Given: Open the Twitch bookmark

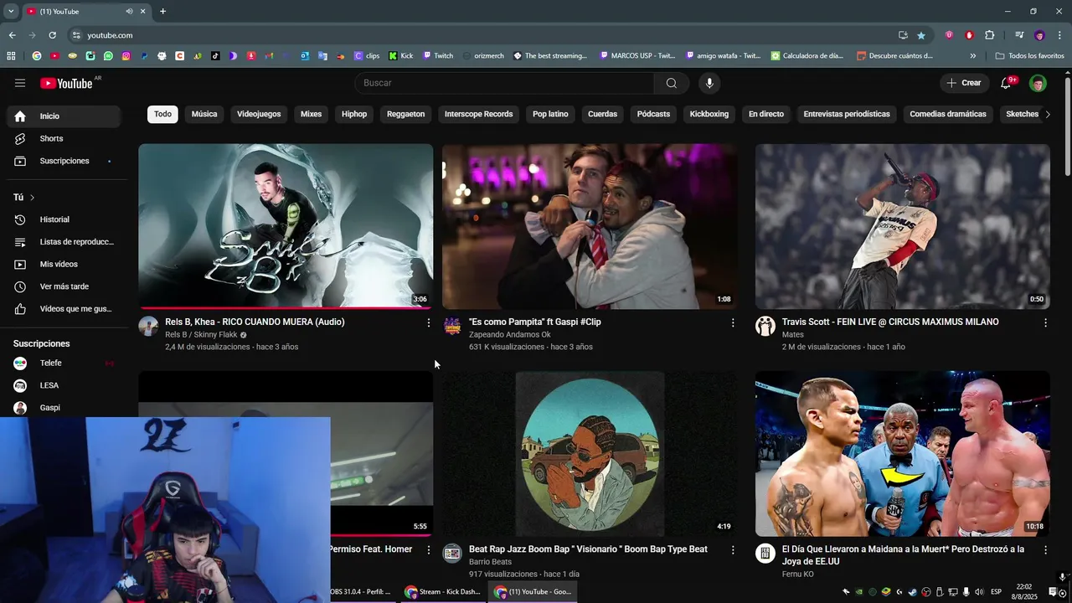Looking at the screenshot, I should coord(438,56).
